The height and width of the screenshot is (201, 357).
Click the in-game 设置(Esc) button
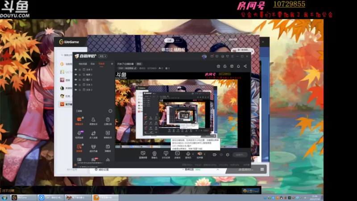pyautogui.click(x=251, y=191)
